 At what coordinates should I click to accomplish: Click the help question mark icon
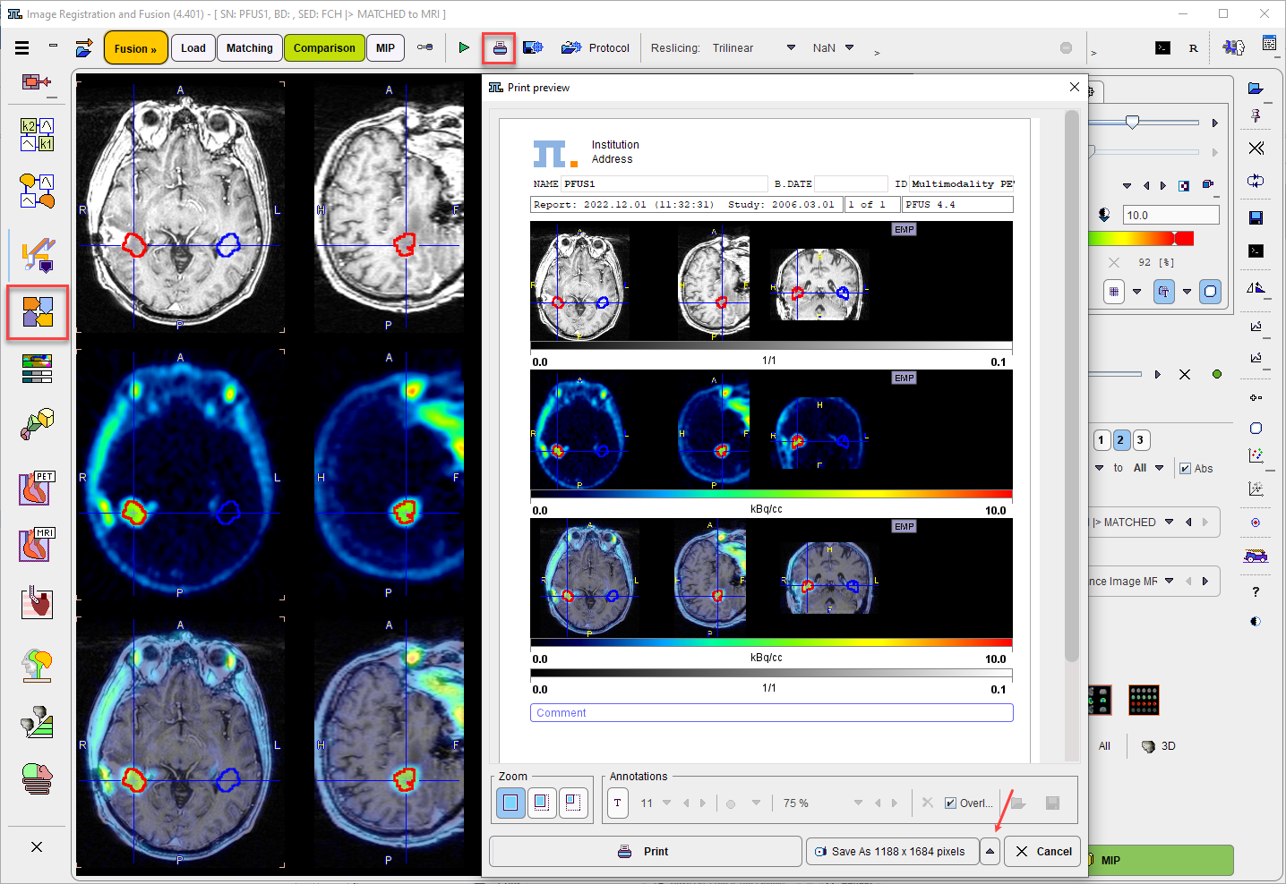click(x=1256, y=591)
